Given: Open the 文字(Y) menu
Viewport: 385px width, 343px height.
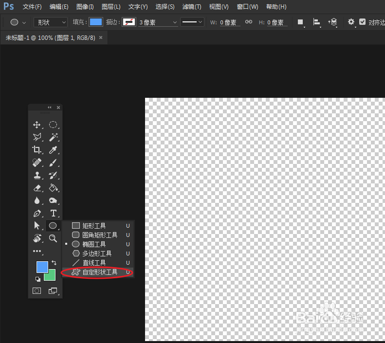Looking at the screenshot, I should click(x=138, y=7).
